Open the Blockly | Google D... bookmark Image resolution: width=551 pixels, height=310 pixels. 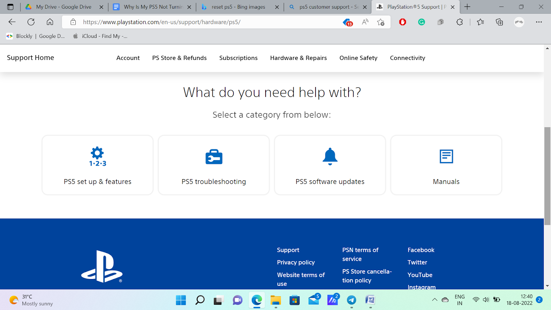(x=35, y=36)
